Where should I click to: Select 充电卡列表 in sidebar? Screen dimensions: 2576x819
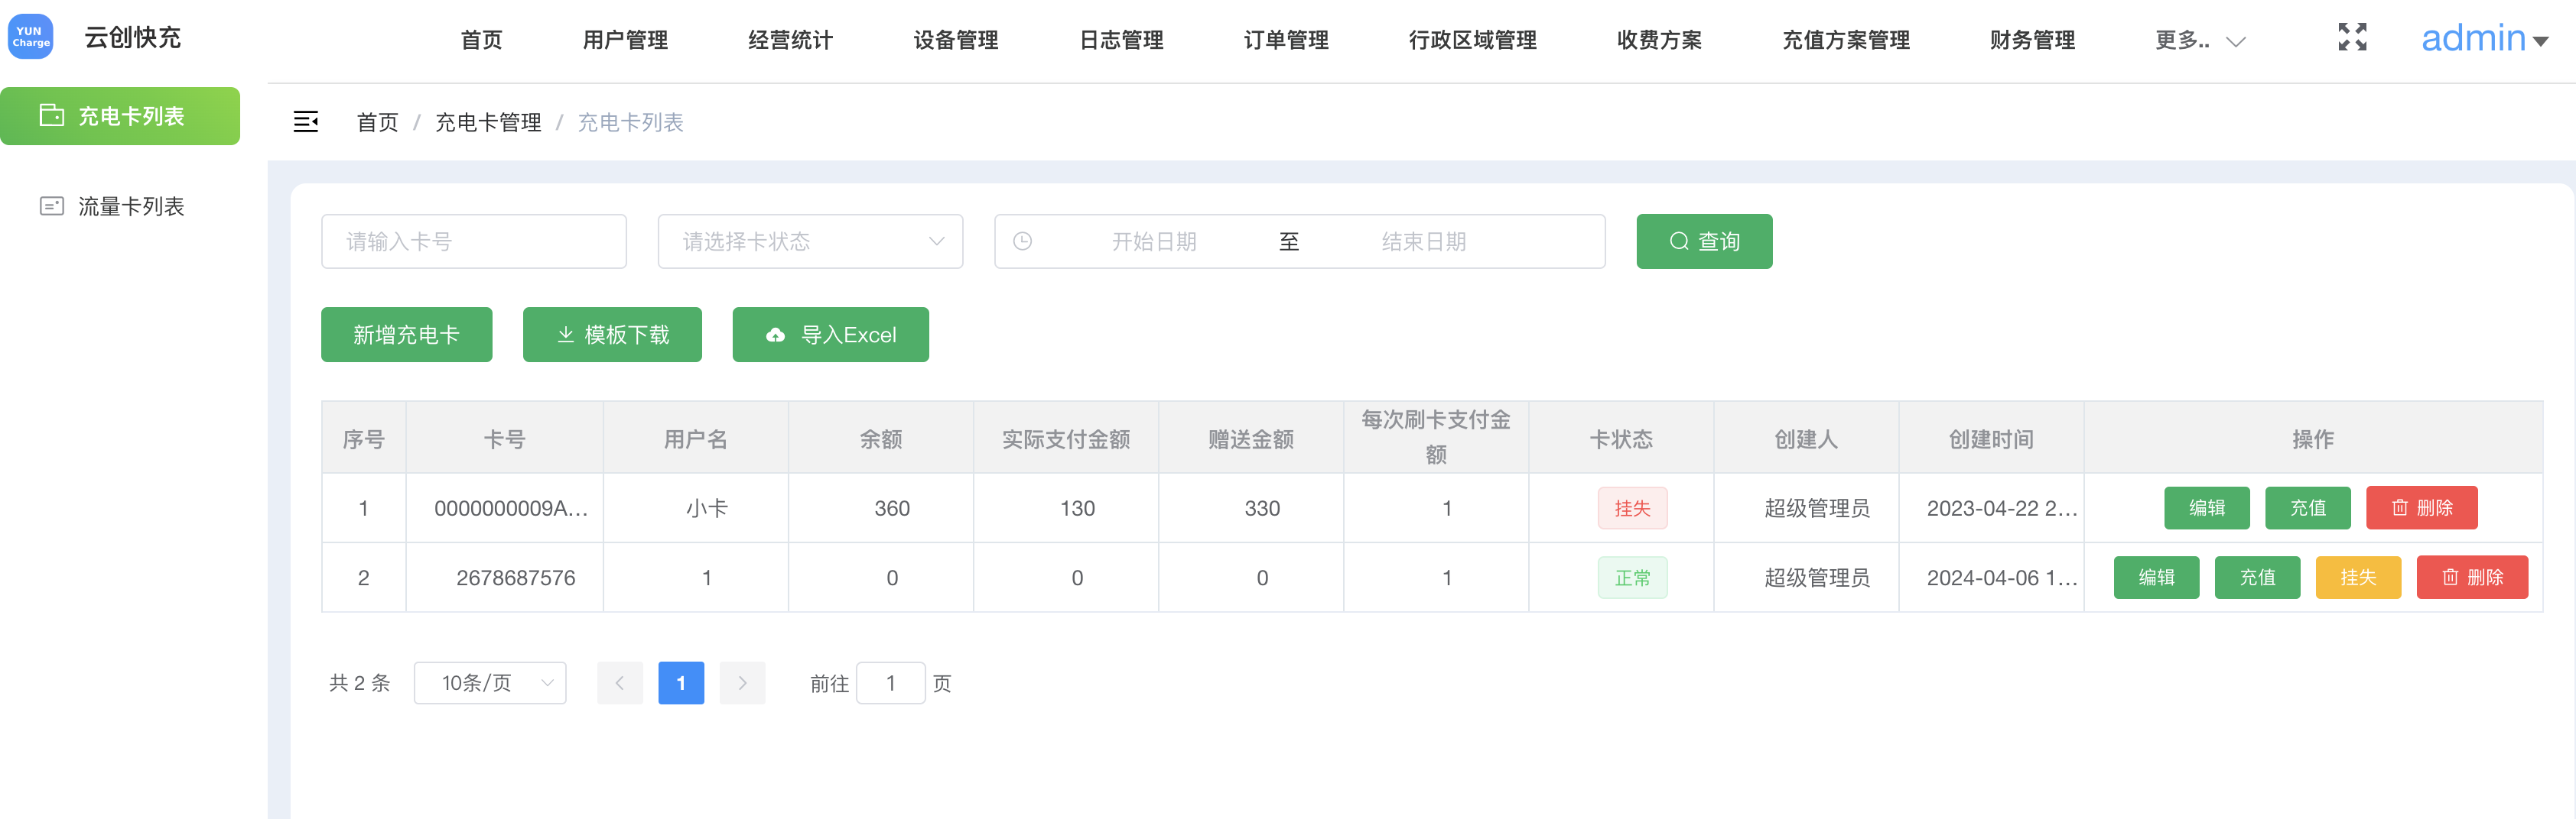(x=120, y=116)
